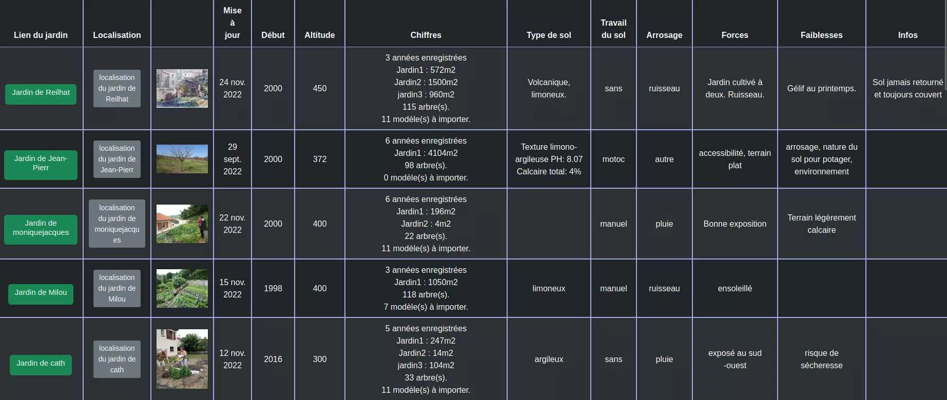Click the Début column header
This screenshot has height=400, width=947.
[273, 35]
